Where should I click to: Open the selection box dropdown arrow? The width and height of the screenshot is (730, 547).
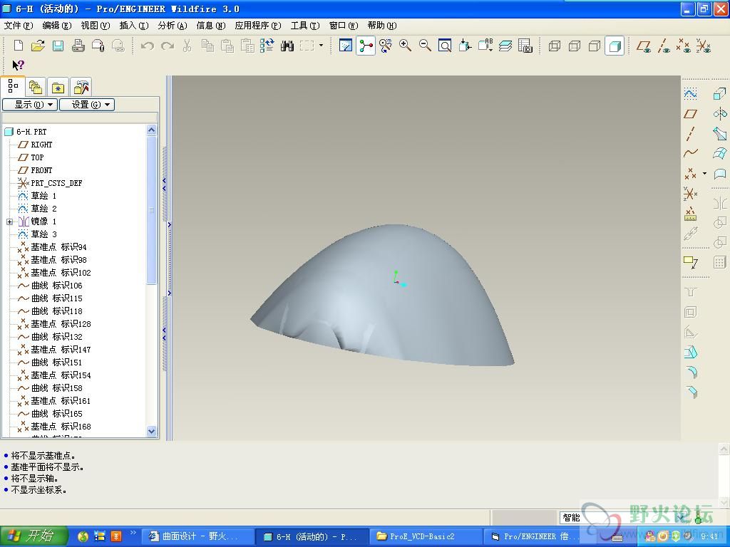click(x=321, y=46)
